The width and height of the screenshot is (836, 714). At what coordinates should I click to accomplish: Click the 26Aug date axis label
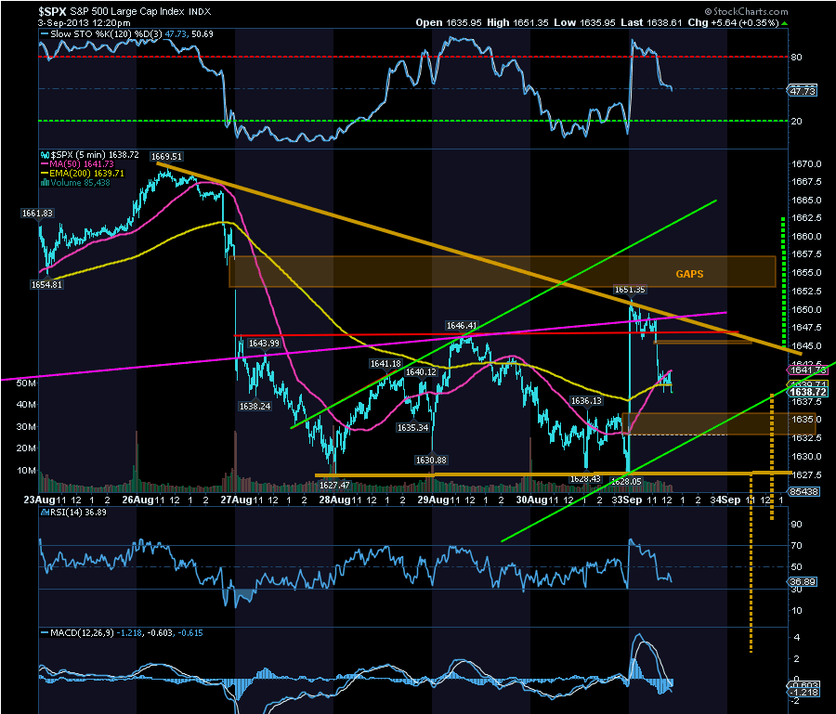[x=137, y=500]
